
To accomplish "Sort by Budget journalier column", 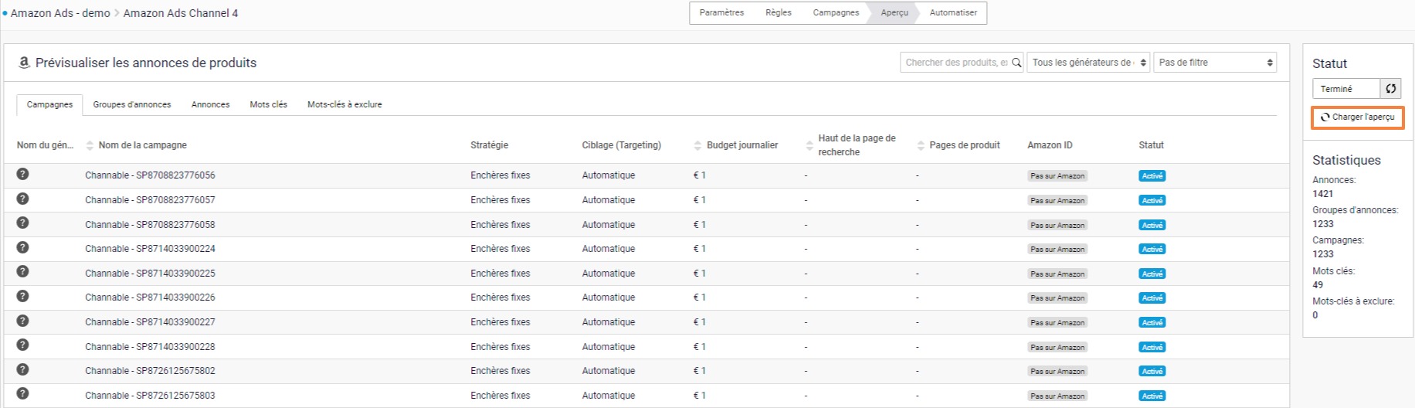I will click(697, 145).
